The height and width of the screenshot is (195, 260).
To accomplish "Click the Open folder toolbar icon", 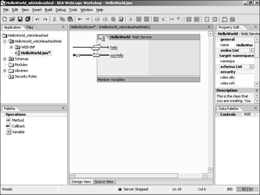I will click(x=12, y=19).
